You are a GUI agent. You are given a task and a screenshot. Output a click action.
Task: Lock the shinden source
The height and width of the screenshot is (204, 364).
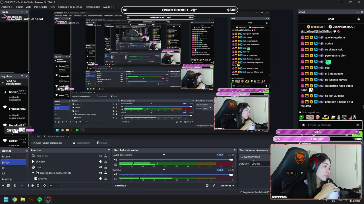[106, 161]
